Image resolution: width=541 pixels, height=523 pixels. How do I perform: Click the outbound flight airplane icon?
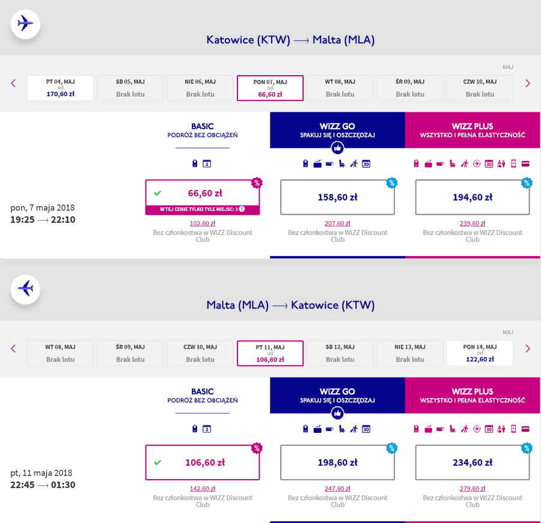click(x=25, y=24)
